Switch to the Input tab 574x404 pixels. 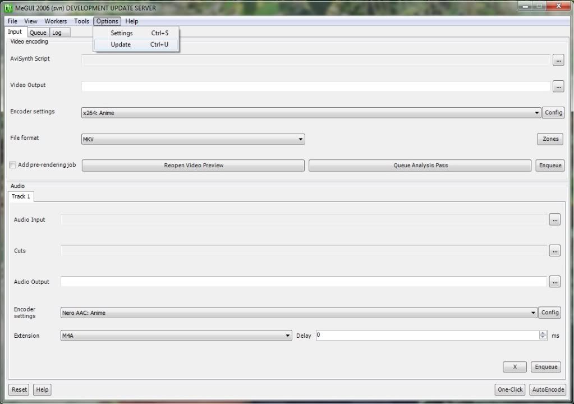click(x=15, y=32)
